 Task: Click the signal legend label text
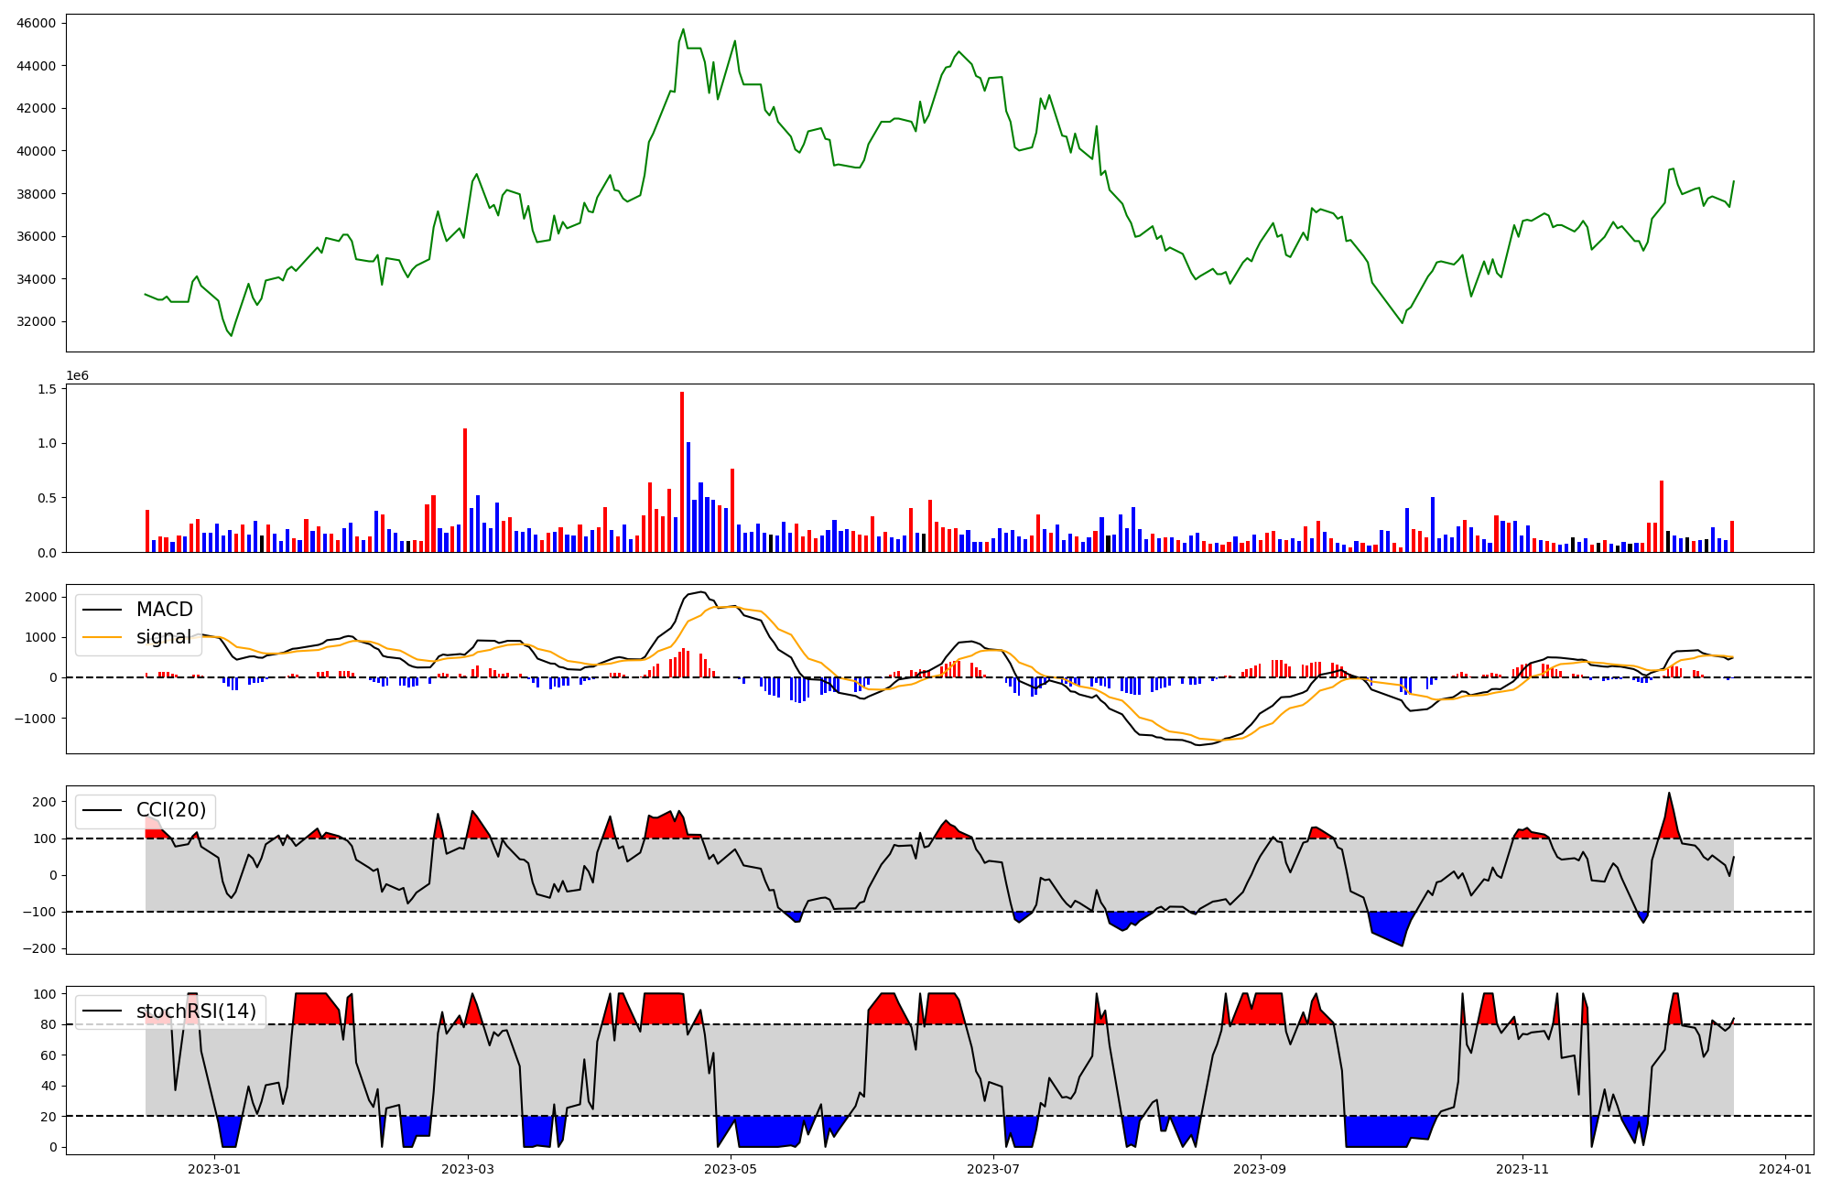pos(164,637)
